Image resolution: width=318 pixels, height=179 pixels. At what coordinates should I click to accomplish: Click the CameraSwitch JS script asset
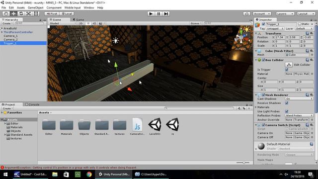pyautogui.click(x=137, y=126)
